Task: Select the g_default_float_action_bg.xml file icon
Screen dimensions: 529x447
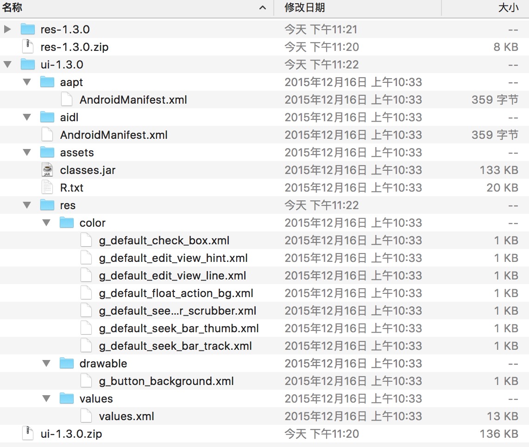Action: pyautogui.click(x=86, y=292)
